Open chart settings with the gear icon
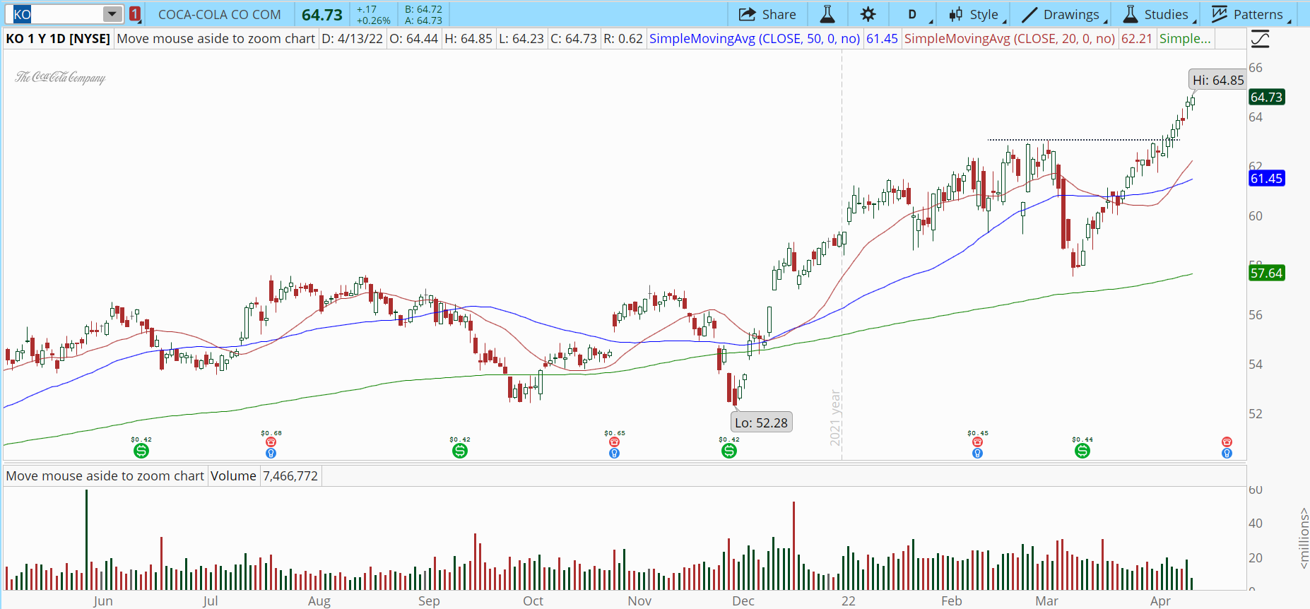 tap(868, 14)
